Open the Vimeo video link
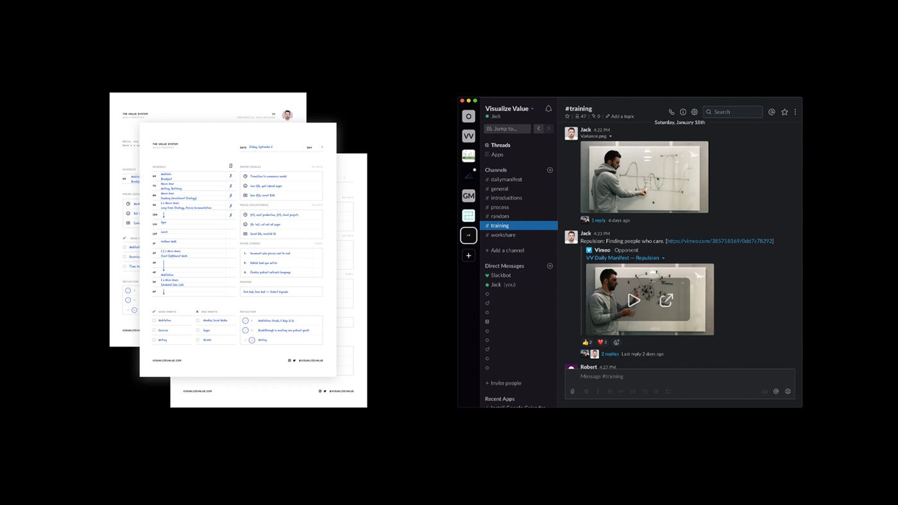Screen dimensions: 898x505 [720, 241]
